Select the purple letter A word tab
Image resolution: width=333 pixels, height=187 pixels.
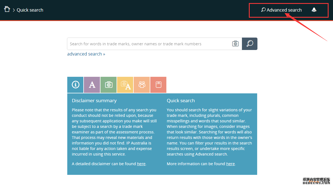(x=92, y=85)
